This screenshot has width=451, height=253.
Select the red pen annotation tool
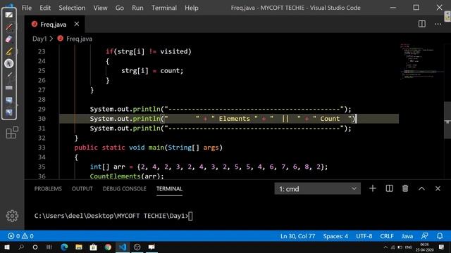coord(9,27)
